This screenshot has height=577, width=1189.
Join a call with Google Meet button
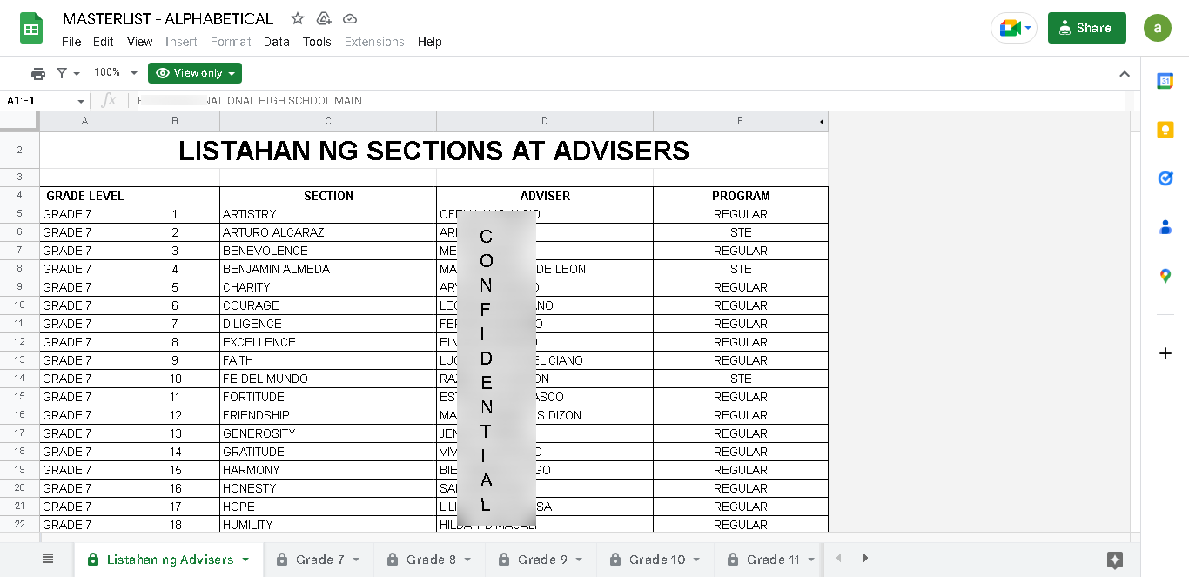tap(1013, 28)
